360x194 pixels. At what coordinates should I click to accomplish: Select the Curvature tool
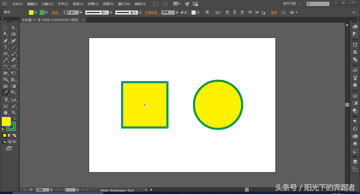13,41
